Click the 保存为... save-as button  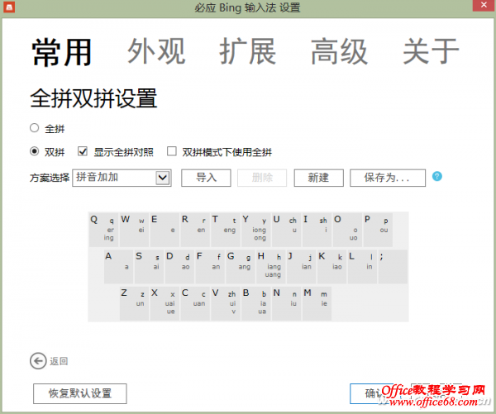[x=388, y=178]
